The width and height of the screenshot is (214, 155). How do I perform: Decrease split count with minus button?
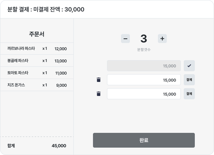[125, 39]
